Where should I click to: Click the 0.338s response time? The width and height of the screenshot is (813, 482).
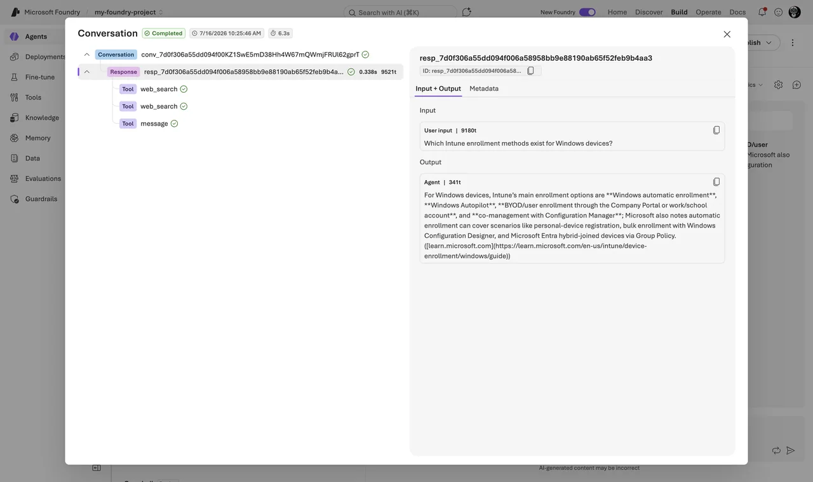pos(368,72)
